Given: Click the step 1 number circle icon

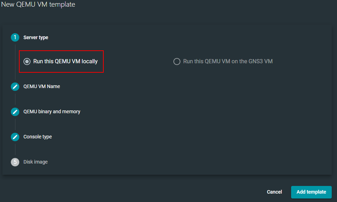Looking at the screenshot, I should tap(15, 37).
